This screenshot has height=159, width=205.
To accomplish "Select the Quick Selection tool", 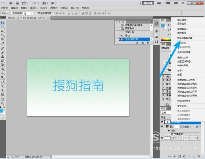I will coord(3,35).
